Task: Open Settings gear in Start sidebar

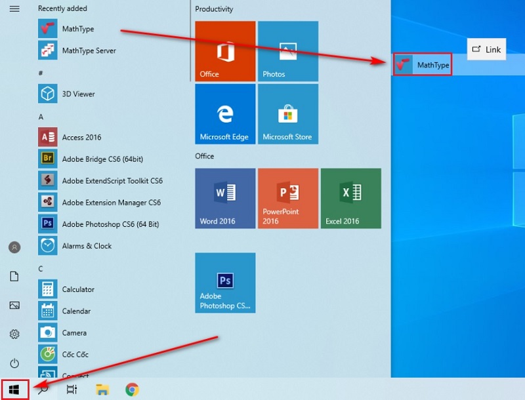Action: point(14,334)
